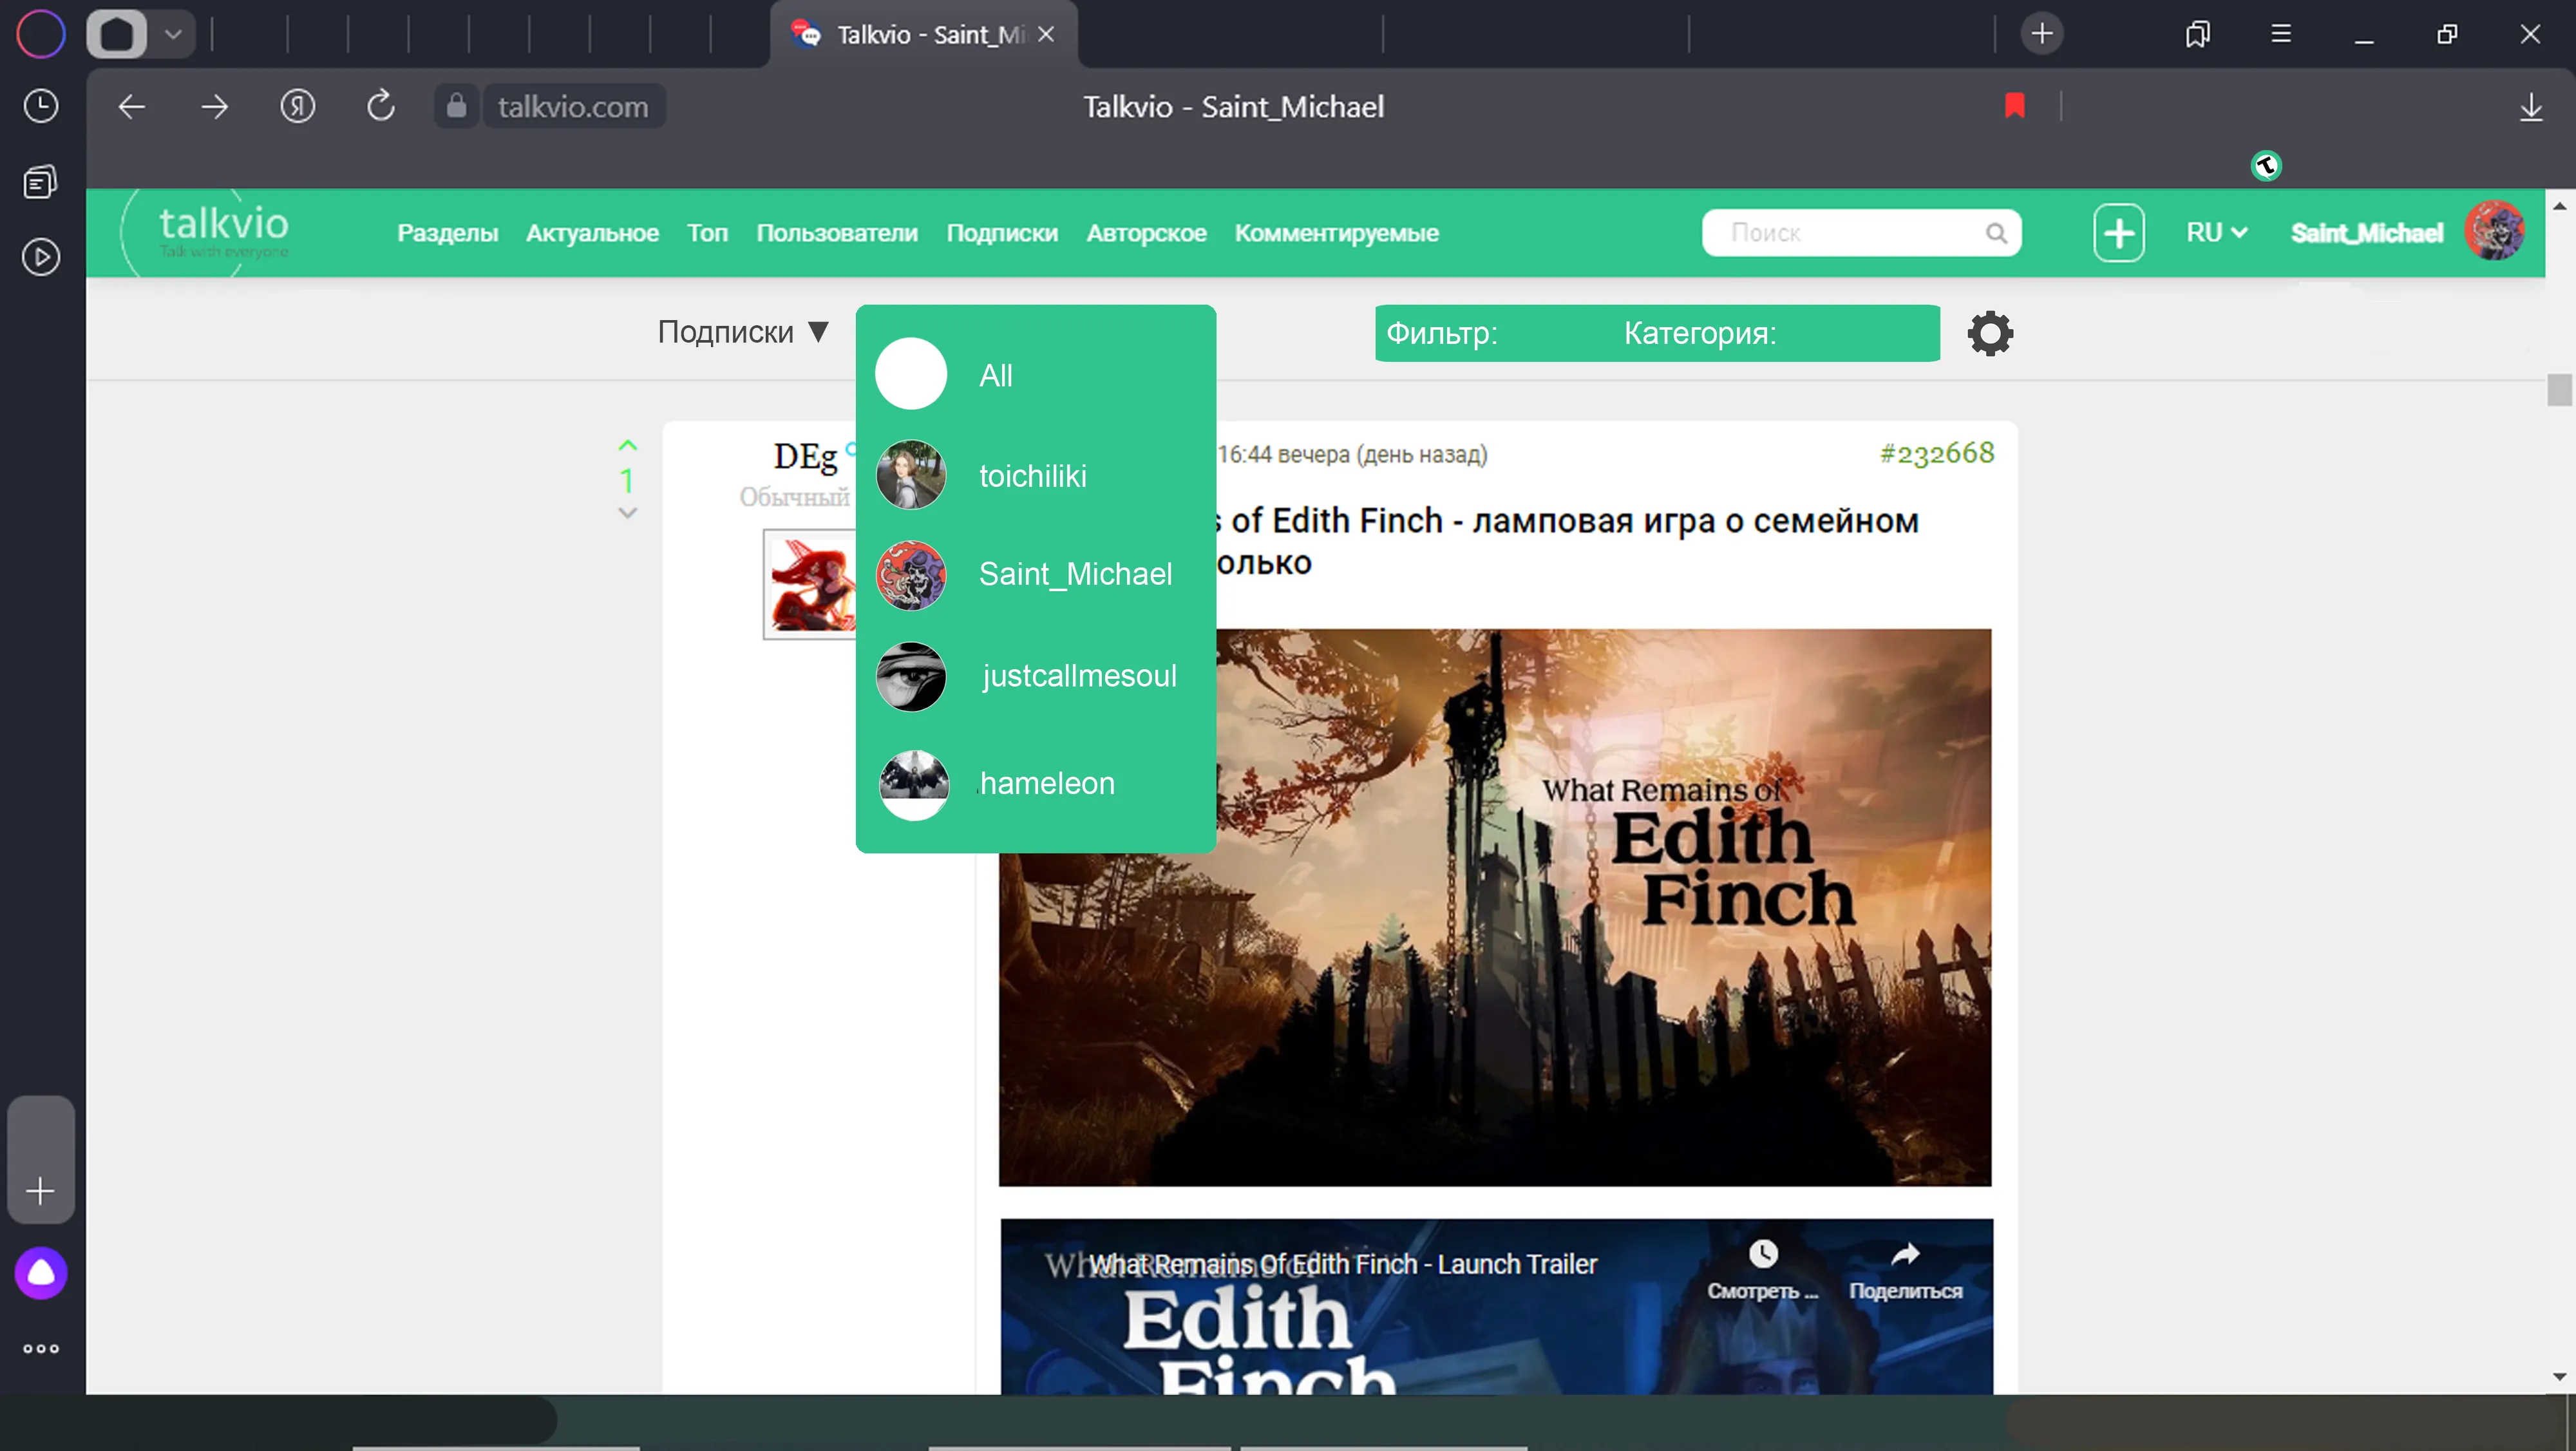Open browser history clock icon in sidebar
The width and height of the screenshot is (2576, 1451).
tap(41, 106)
